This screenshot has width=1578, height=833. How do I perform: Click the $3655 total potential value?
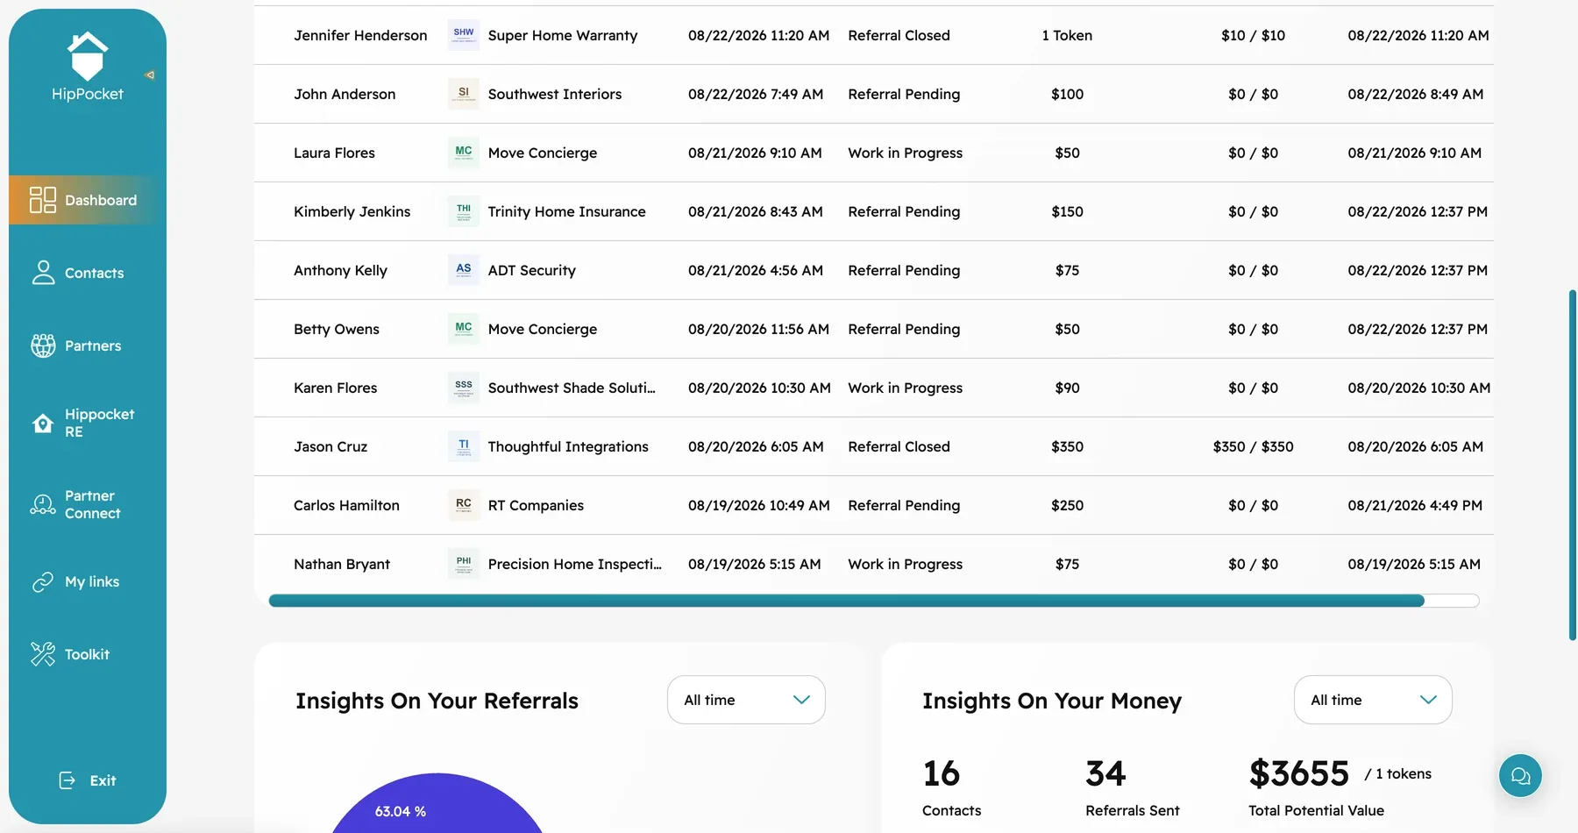tap(1298, 773)
